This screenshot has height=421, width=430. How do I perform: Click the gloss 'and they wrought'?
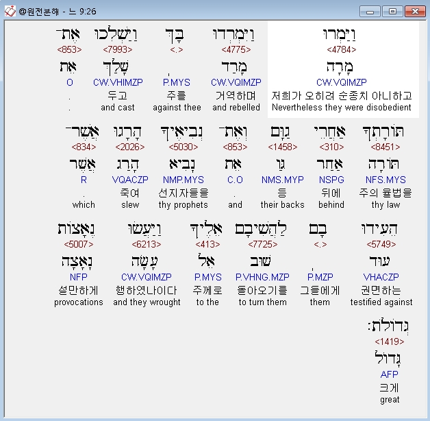point(147,302)
